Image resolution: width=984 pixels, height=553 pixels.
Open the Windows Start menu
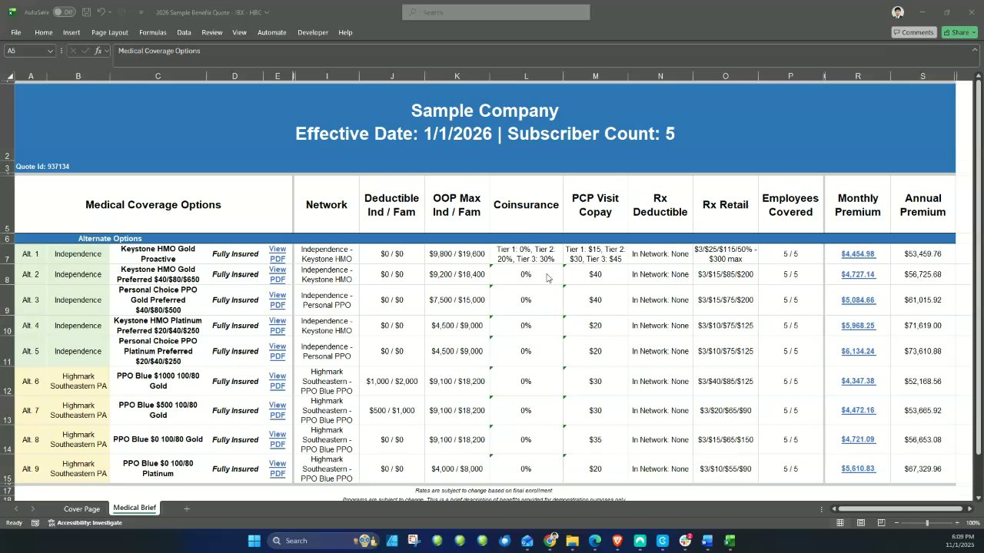[254, 541]
